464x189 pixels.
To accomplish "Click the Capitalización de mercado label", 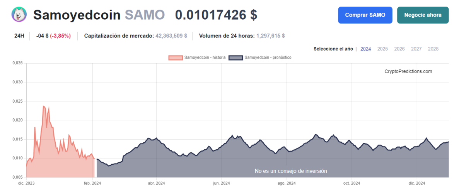I will [119, 36].
